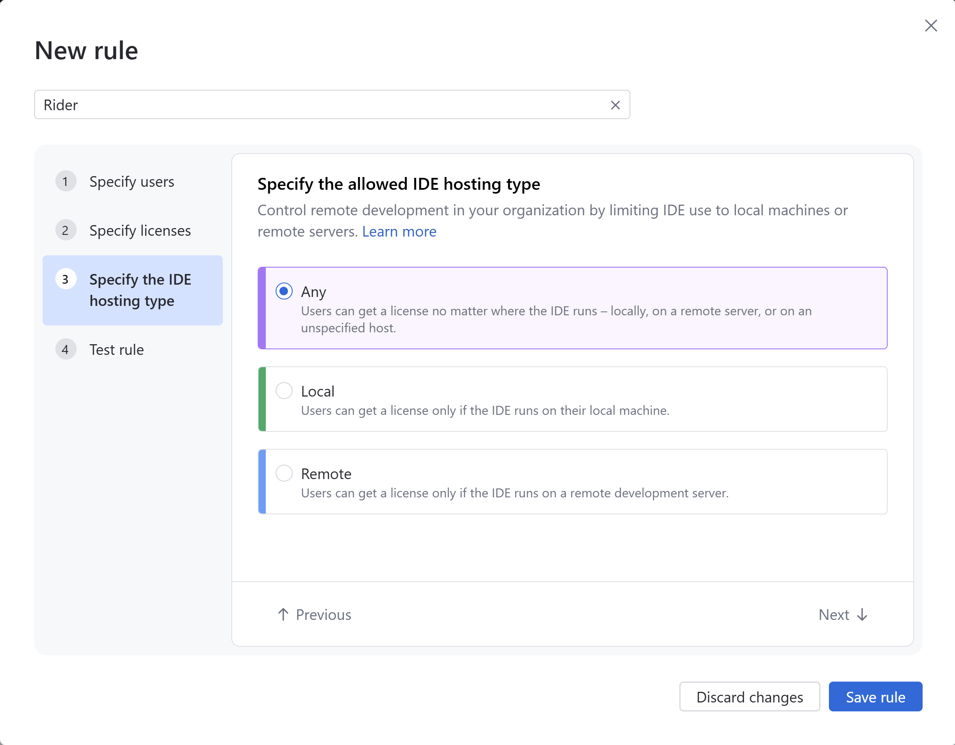Go to step 4 Test rule
The image size is (955, 745).
tap(132, 349)
